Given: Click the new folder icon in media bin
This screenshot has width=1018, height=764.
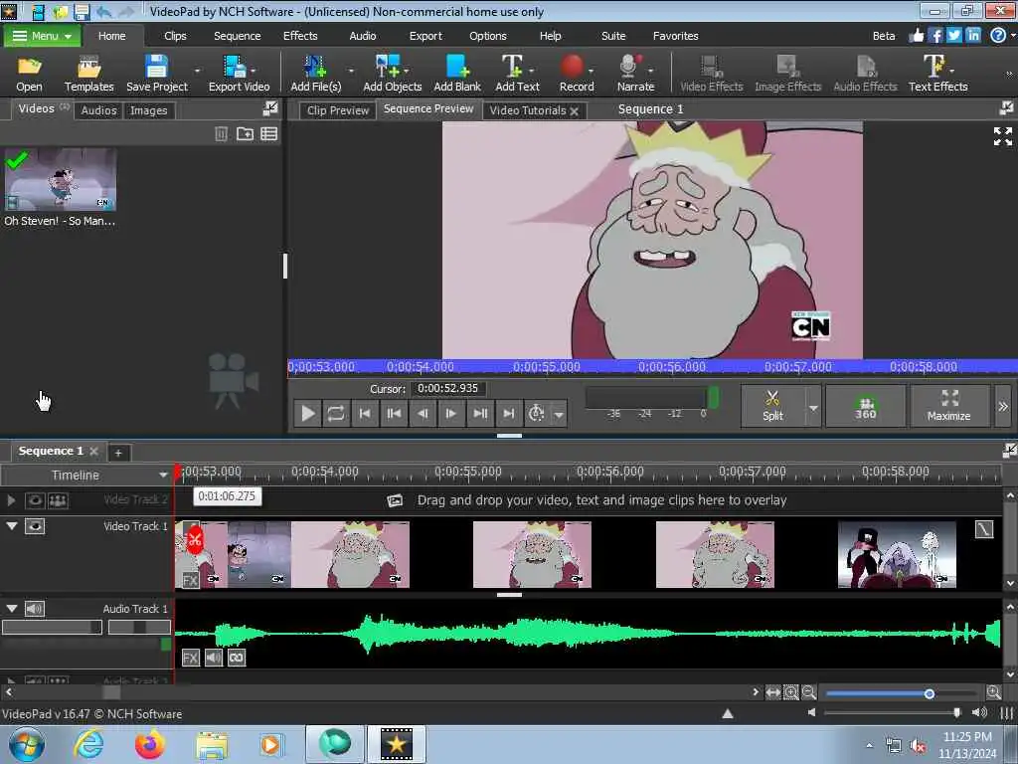Looking at the screenshot, I should (245, 134).
